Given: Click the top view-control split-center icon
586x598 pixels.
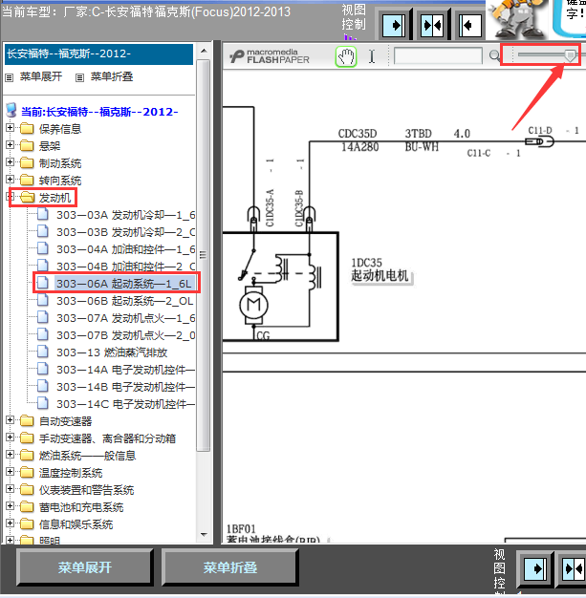Looking at the screenshot, I should point(432,25).
